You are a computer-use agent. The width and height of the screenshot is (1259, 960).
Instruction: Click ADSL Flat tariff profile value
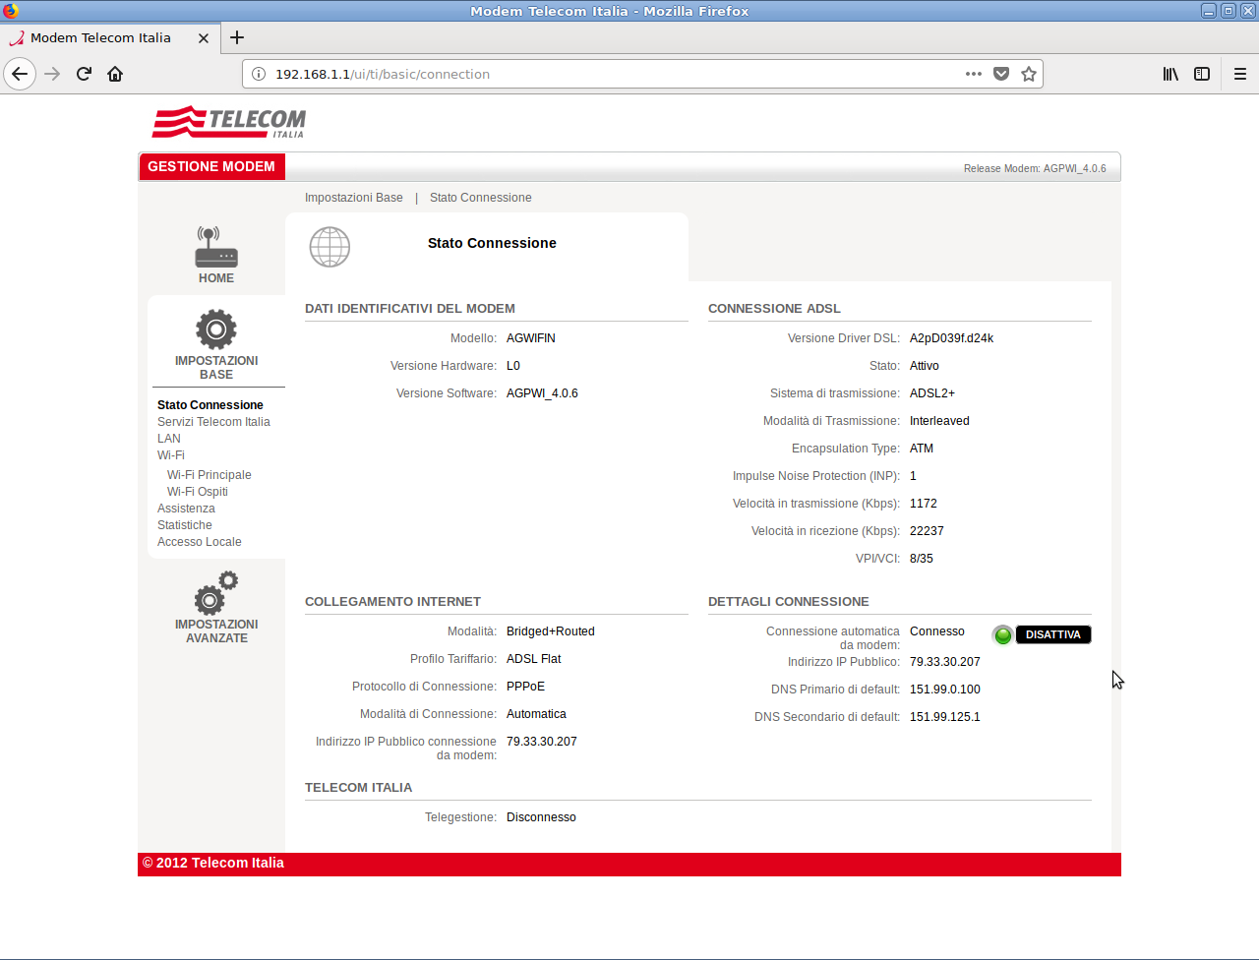point(534,659)
